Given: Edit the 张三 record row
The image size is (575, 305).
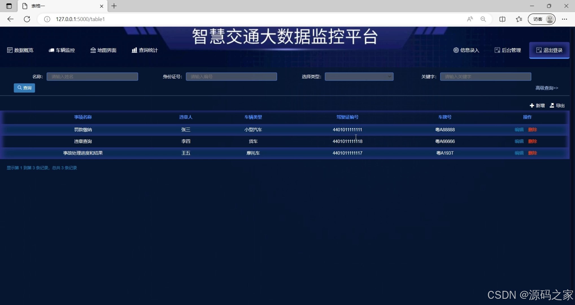Looking at the screenshot, I should pyautogui.click(x=519, y=130).
